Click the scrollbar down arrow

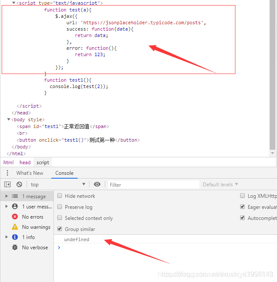(x=272, y=153)
